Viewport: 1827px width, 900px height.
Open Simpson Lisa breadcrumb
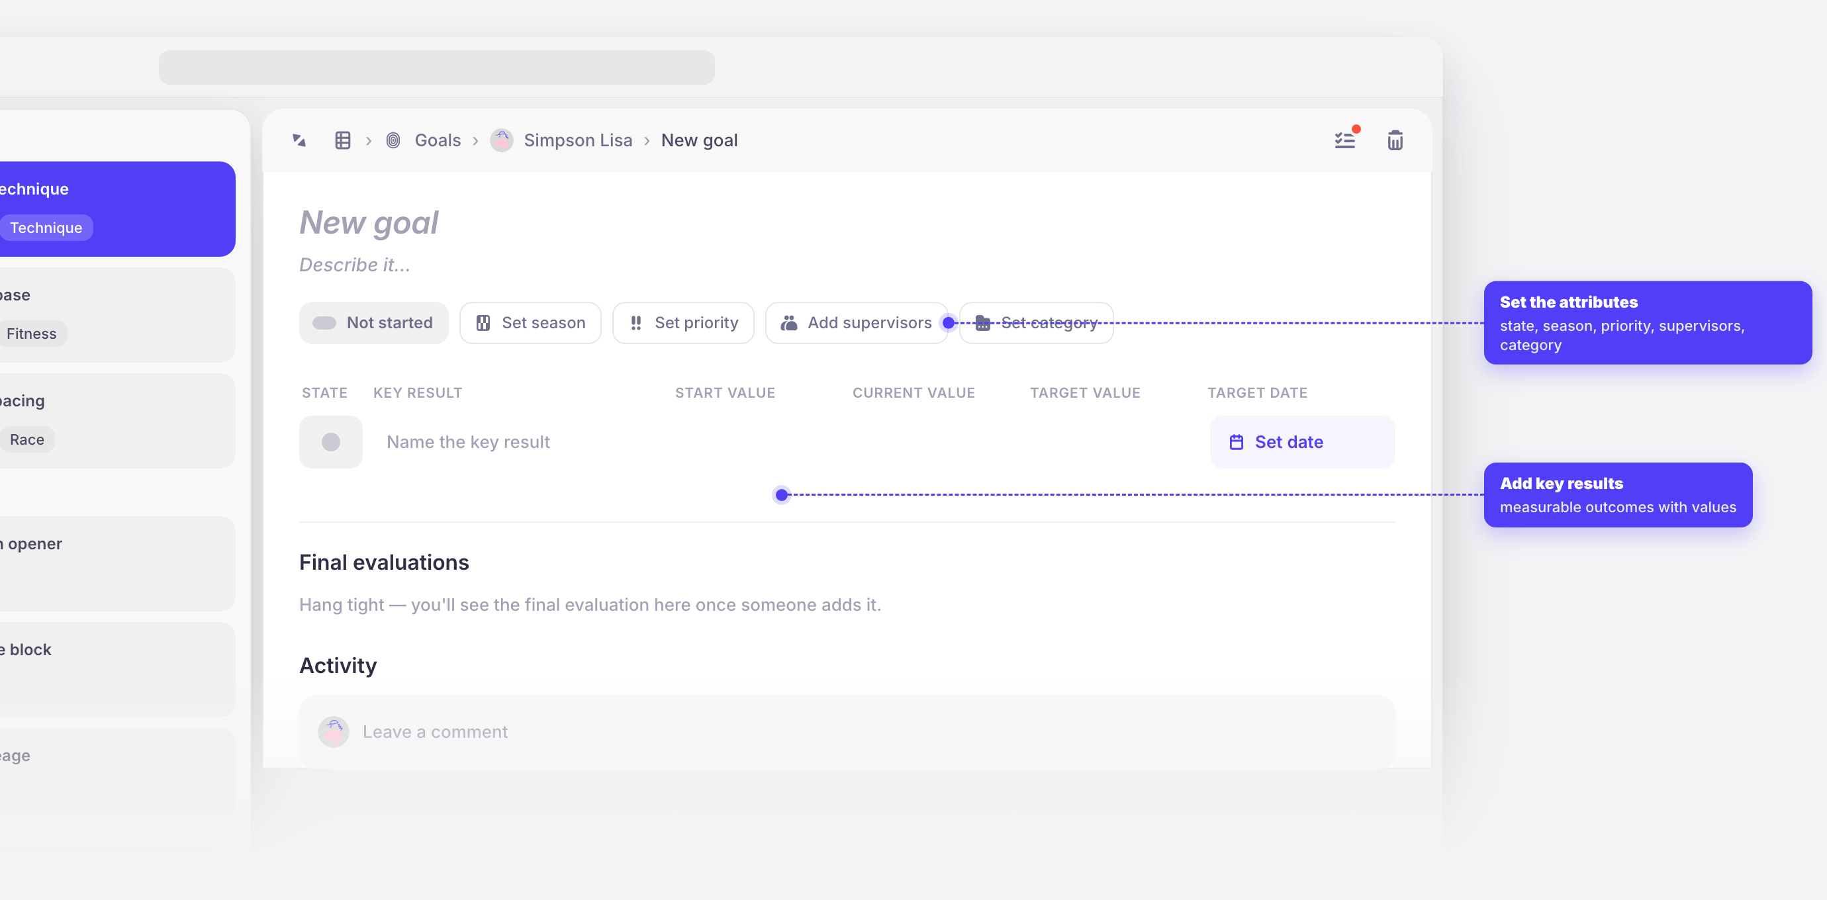click(x=578, y=140)
